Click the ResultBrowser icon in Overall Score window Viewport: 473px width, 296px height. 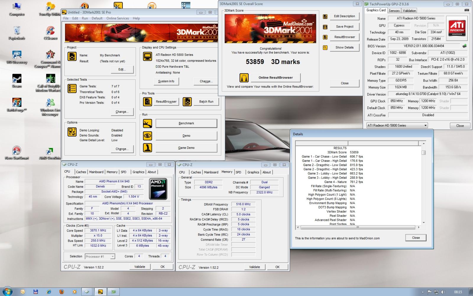coord(325,37)
